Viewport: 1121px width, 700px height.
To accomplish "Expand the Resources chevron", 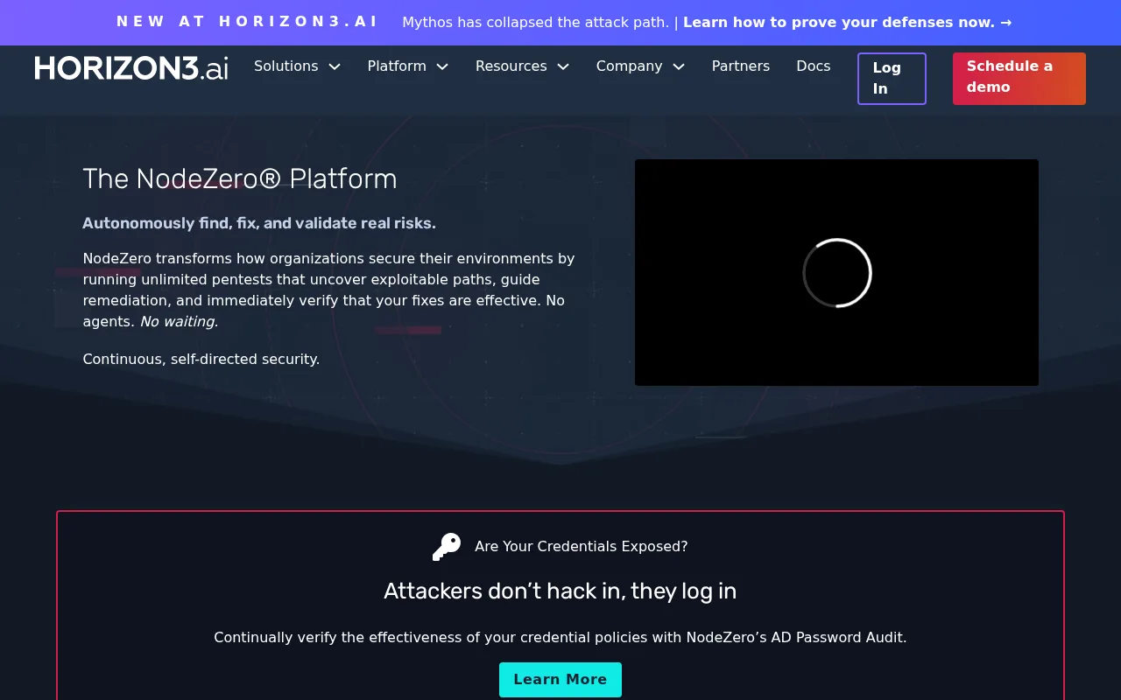I will 563,66.
